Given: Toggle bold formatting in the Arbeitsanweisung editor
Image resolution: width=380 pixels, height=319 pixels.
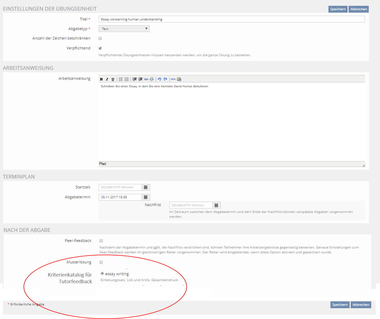Looking at the screenshot, I should tap(101, 79).
